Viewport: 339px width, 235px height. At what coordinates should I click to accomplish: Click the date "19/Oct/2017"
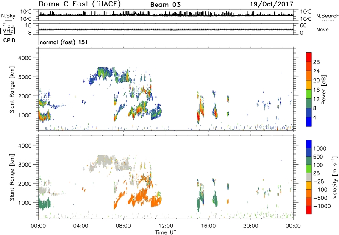tap(272, 4)
